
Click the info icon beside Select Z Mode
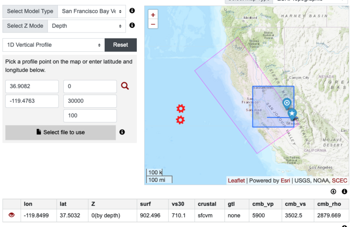coord(132,25)
